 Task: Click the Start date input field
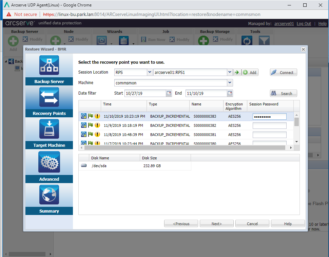pos(146,93)
